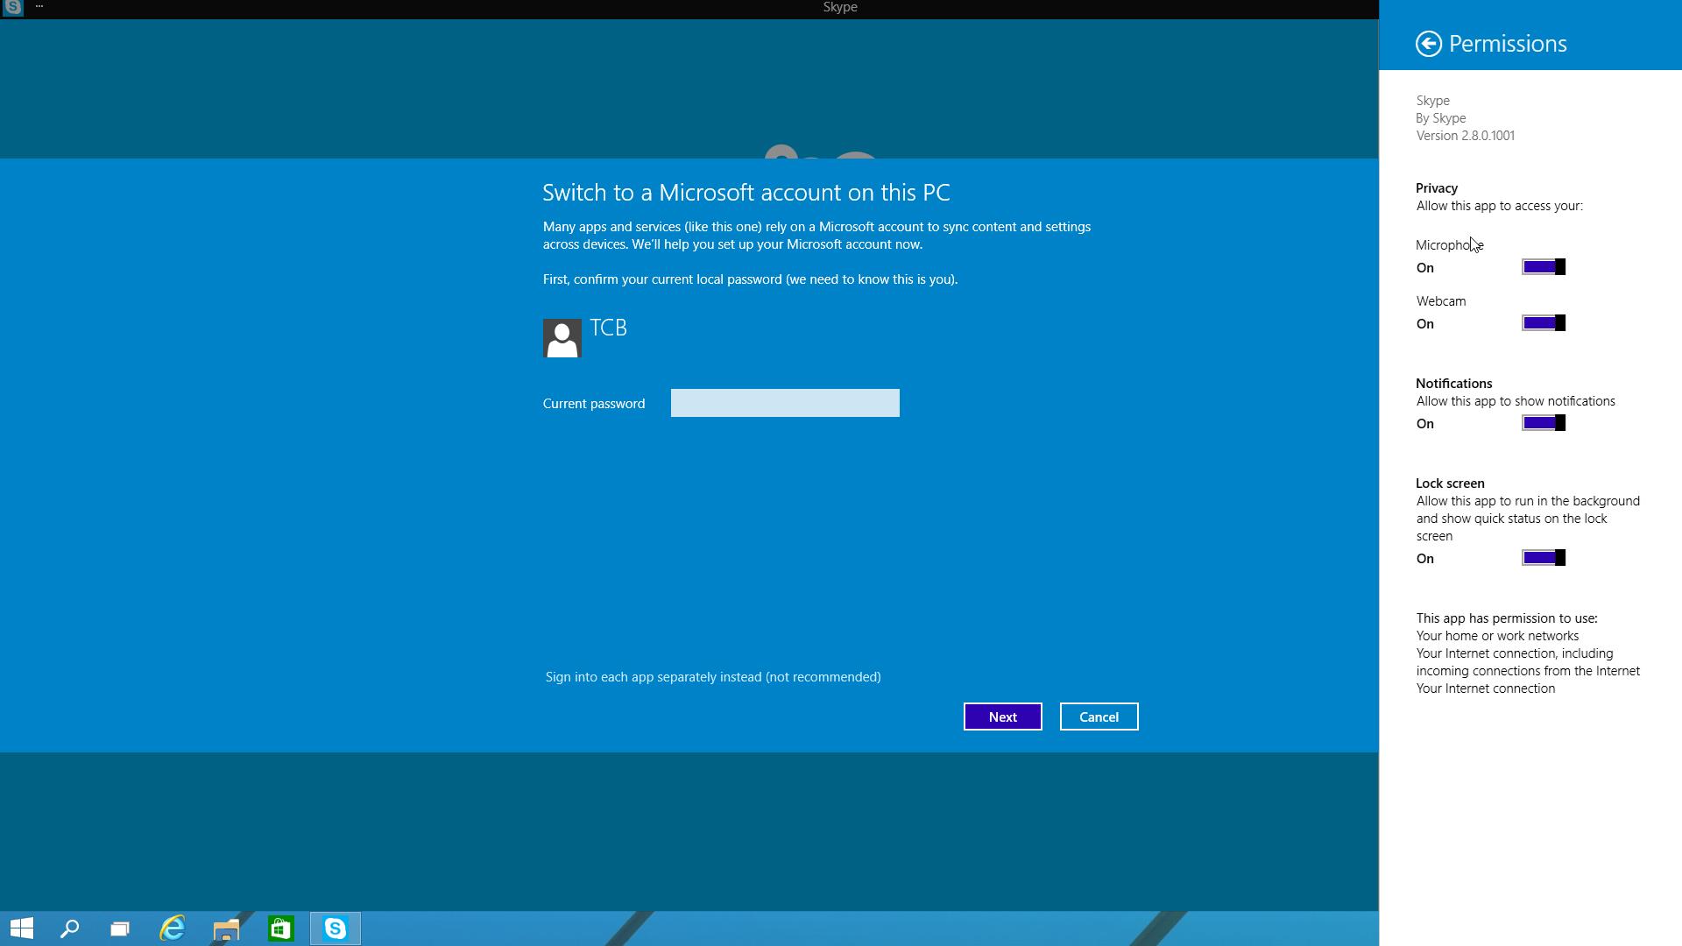Click the Permissions panel title
1682x946 pixels.
click(1508, 44)
